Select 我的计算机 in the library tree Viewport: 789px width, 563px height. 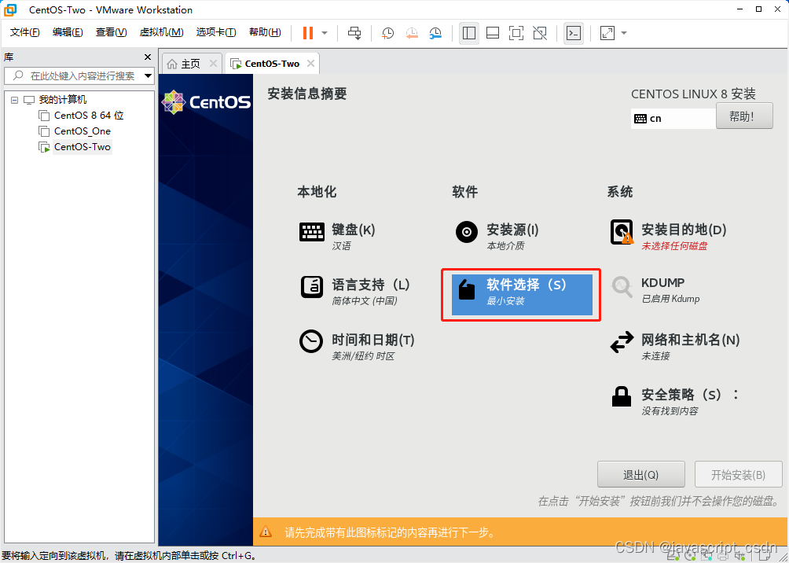[63, 100]
